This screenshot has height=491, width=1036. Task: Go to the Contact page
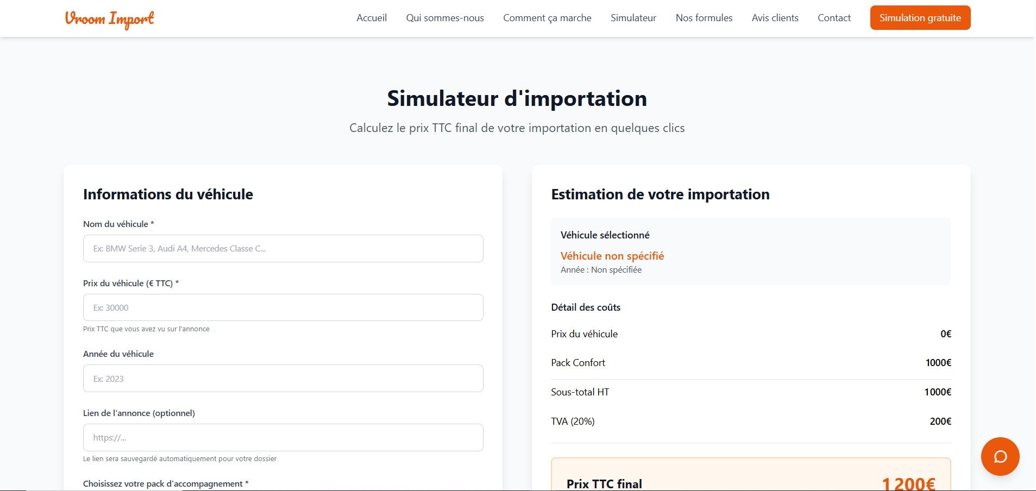pos(834,18)
